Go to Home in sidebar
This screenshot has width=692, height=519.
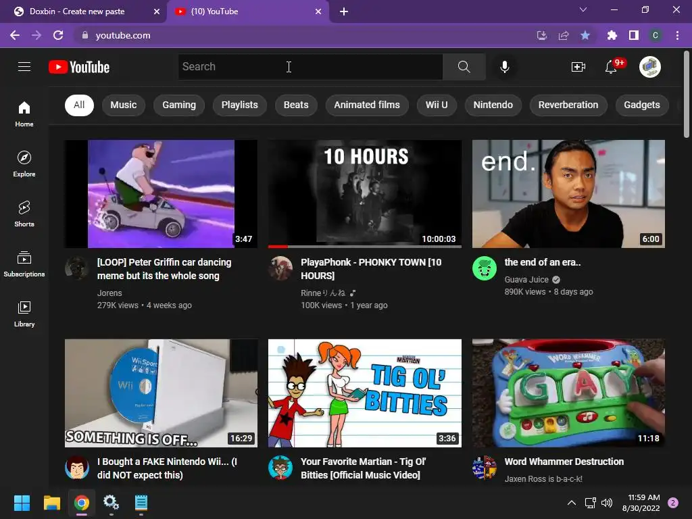(x=24, y=114)
